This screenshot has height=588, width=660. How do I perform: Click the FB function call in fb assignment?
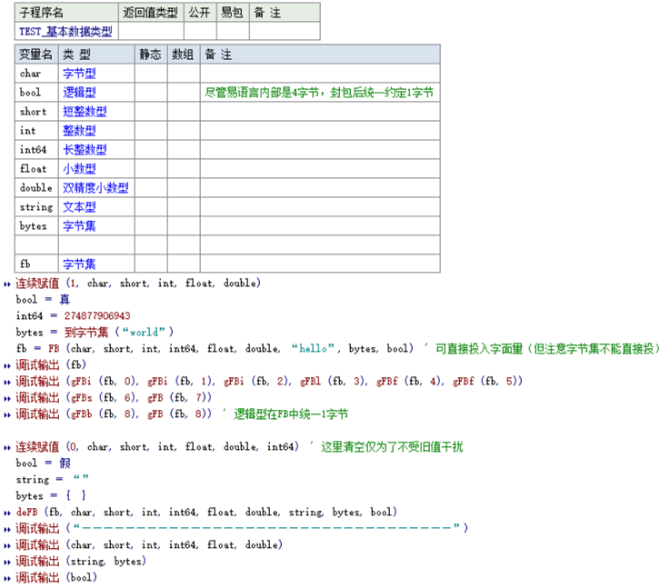tap(54, 349)
